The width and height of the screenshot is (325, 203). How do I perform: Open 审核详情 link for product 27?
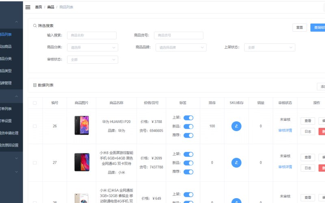point(285,167)
